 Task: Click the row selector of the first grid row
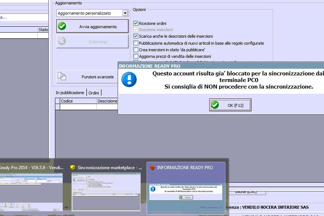(x=58, y=107)
